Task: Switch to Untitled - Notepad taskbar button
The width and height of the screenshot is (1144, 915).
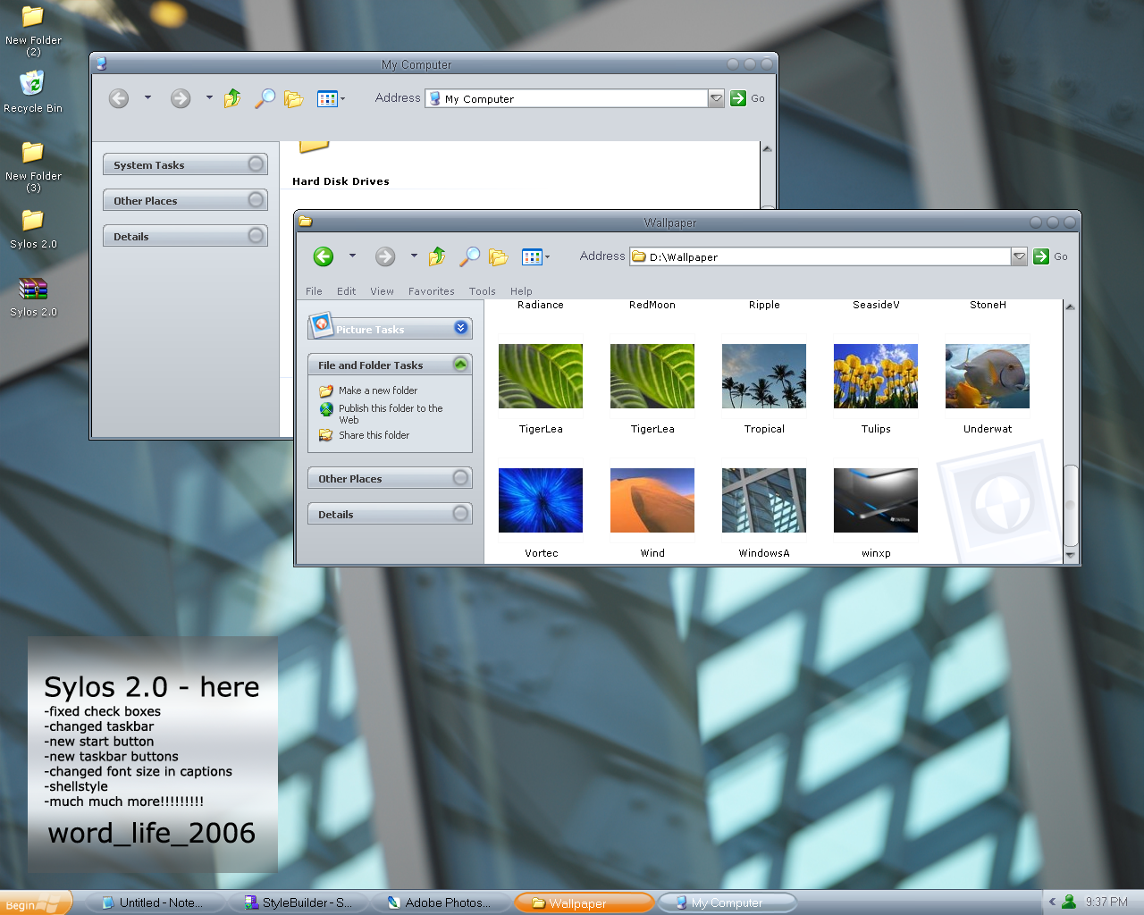Action: click(154, 902)
